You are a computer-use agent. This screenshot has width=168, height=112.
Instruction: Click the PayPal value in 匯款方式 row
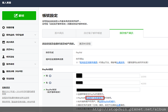click(x=79, y=53)
